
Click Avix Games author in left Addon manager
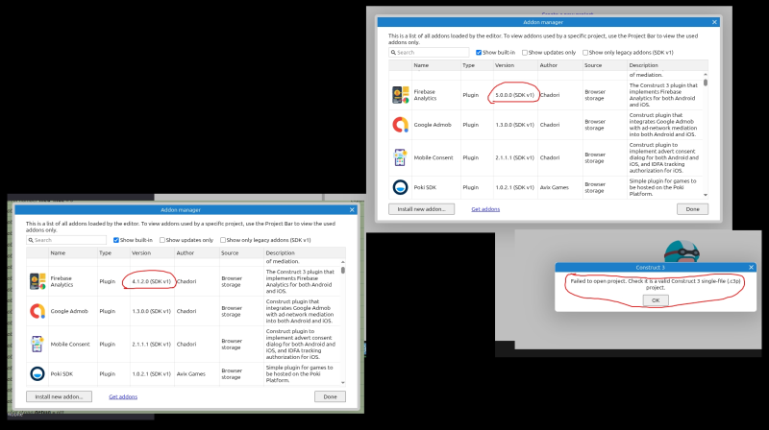190,373
